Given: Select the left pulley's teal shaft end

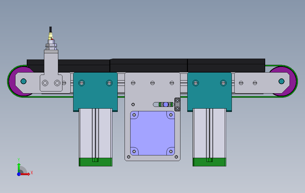Looking at the screenshot, I should (x=23, y=81).
